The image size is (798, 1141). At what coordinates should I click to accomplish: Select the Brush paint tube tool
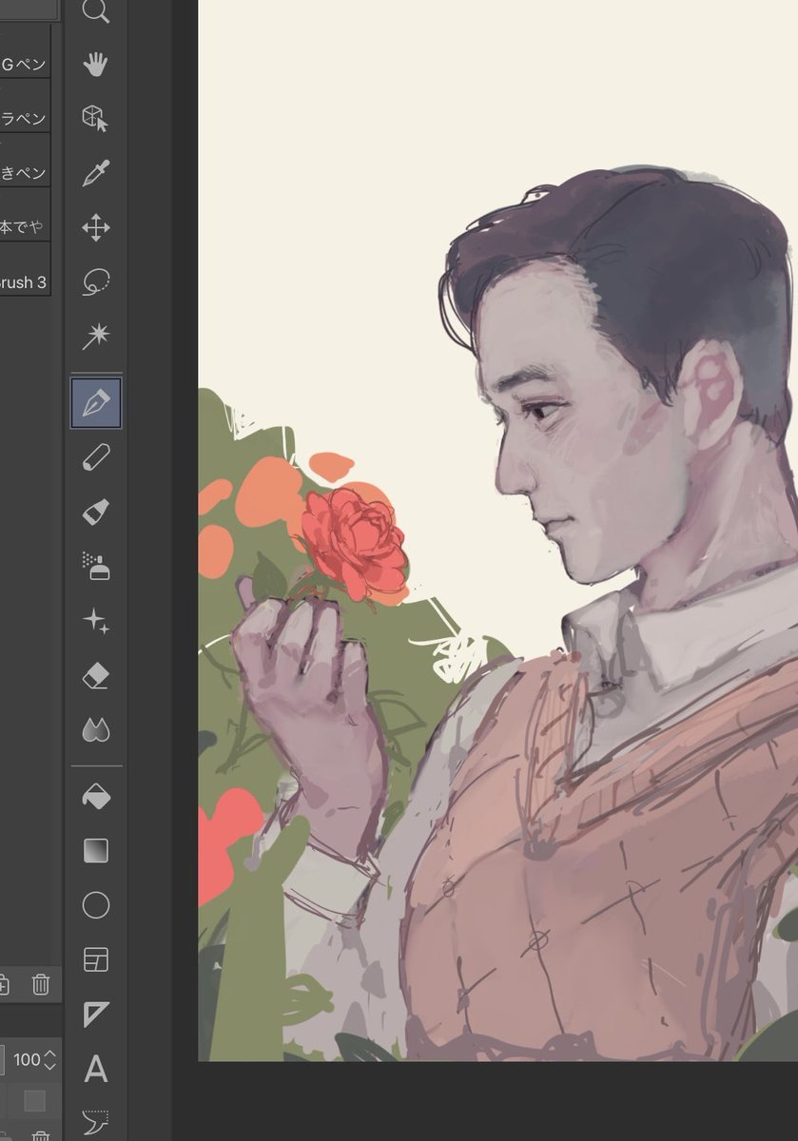[96, 512]
